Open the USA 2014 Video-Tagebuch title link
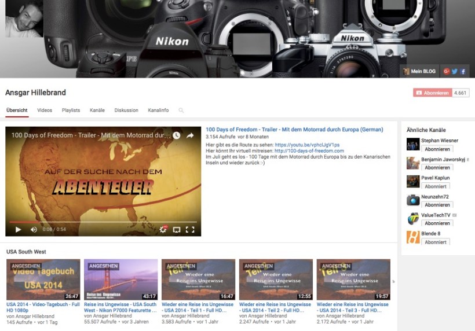The height and width of the screenshot is (331, 475). (43, 307)
